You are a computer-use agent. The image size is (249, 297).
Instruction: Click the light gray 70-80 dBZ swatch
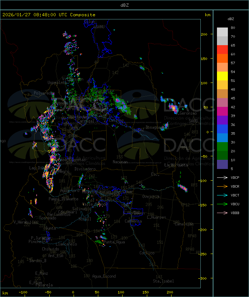222,32
